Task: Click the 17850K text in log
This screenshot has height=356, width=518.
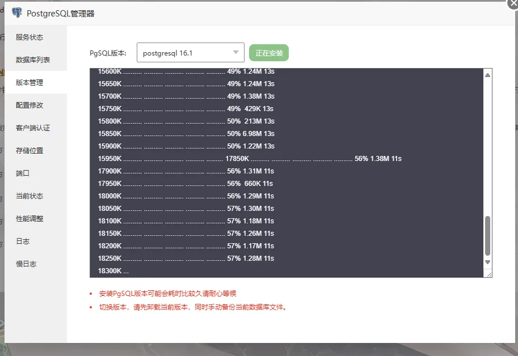Action: coord(237,159)
